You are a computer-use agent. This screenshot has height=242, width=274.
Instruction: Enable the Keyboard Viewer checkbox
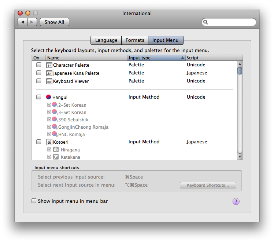(38, 81)
